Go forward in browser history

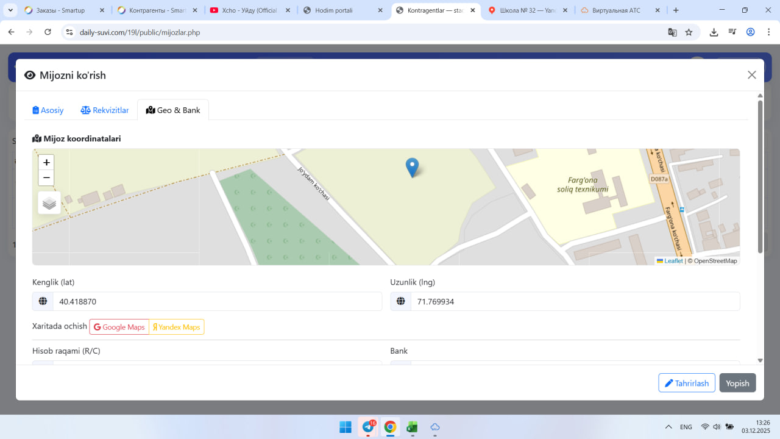[x=29, y=32]
